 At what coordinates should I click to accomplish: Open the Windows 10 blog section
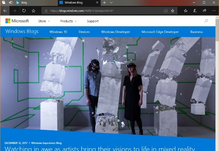(x=58, y=32)
